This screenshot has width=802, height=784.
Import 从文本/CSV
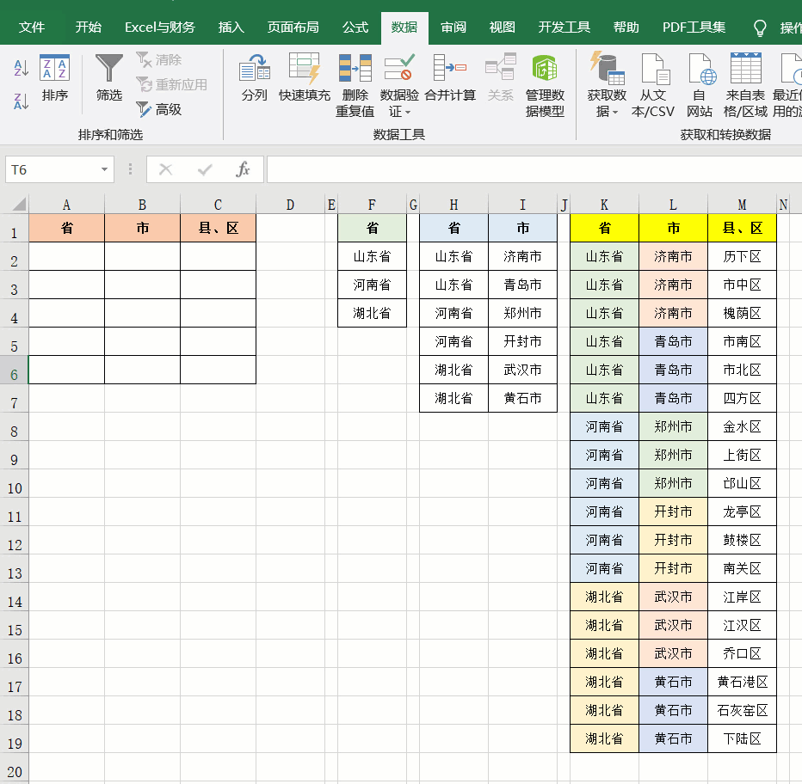pos(653,85)
